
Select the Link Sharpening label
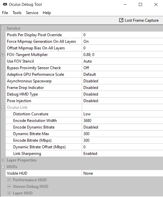coord(27,153)
